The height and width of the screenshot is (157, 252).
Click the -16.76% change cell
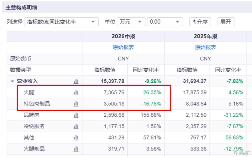point(151,104)
